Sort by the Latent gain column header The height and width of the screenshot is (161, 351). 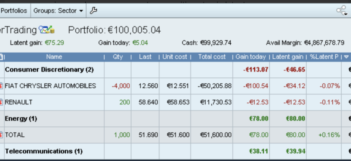click(288, 57)
